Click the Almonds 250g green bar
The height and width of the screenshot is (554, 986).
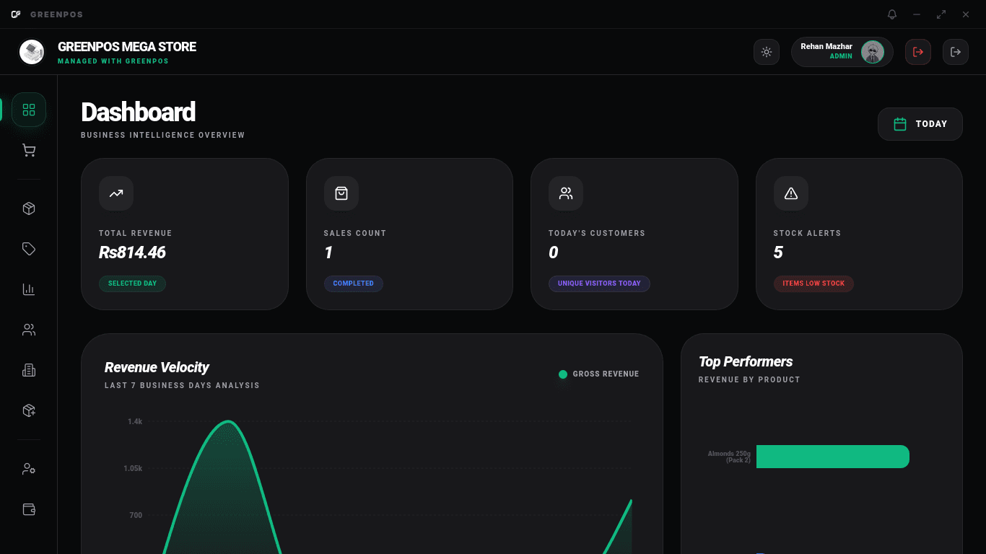pyautogui.click(x=833, y=457)
